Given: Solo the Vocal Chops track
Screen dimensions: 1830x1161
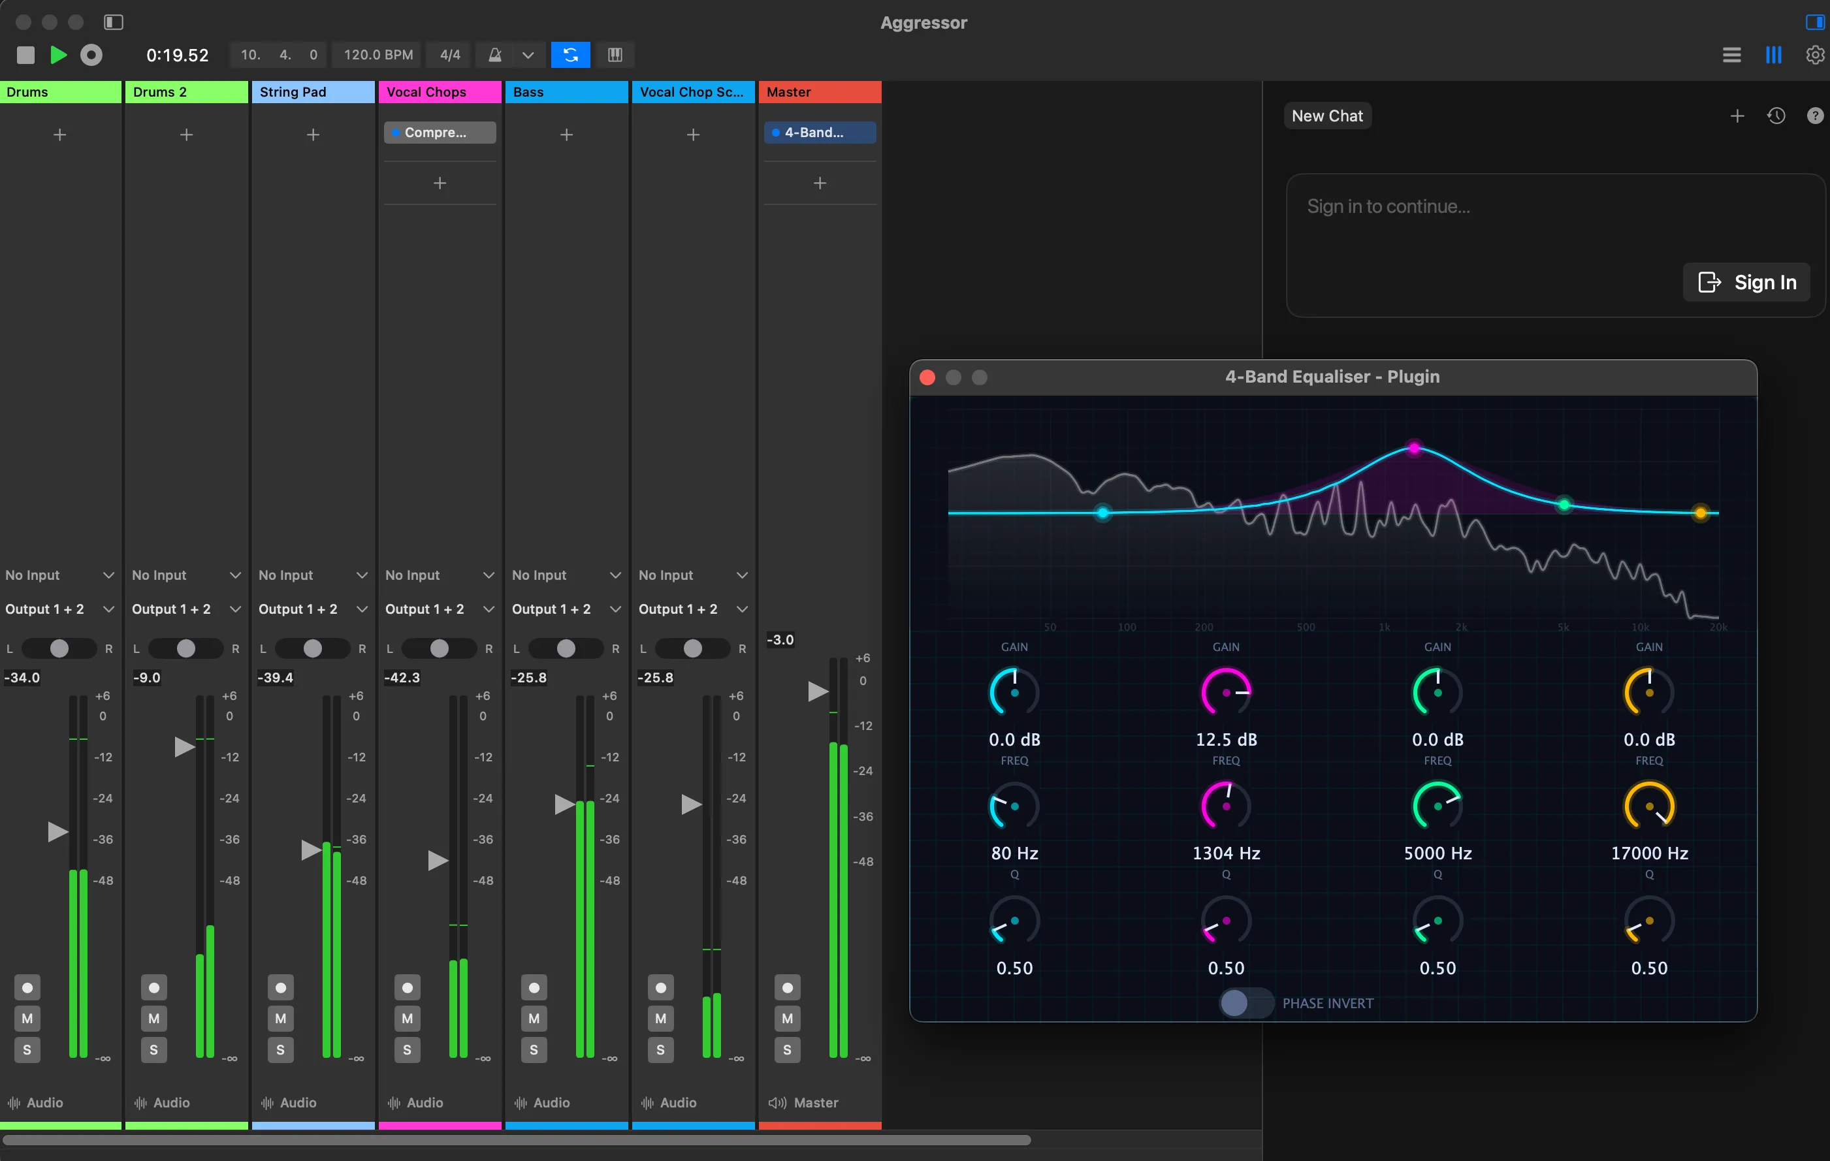Looking at the screenshot, I should point(408,1050).
